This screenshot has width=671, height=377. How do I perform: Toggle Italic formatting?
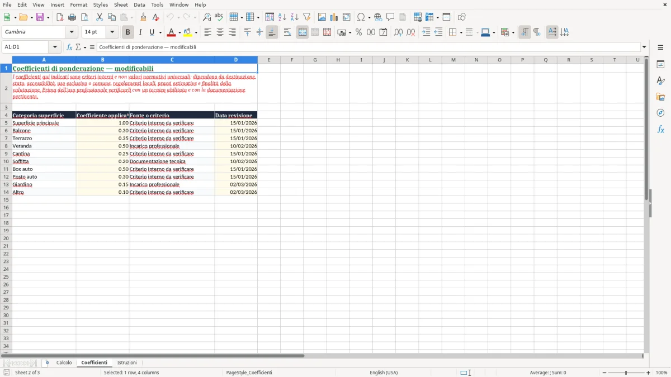(x=140, y=32)
